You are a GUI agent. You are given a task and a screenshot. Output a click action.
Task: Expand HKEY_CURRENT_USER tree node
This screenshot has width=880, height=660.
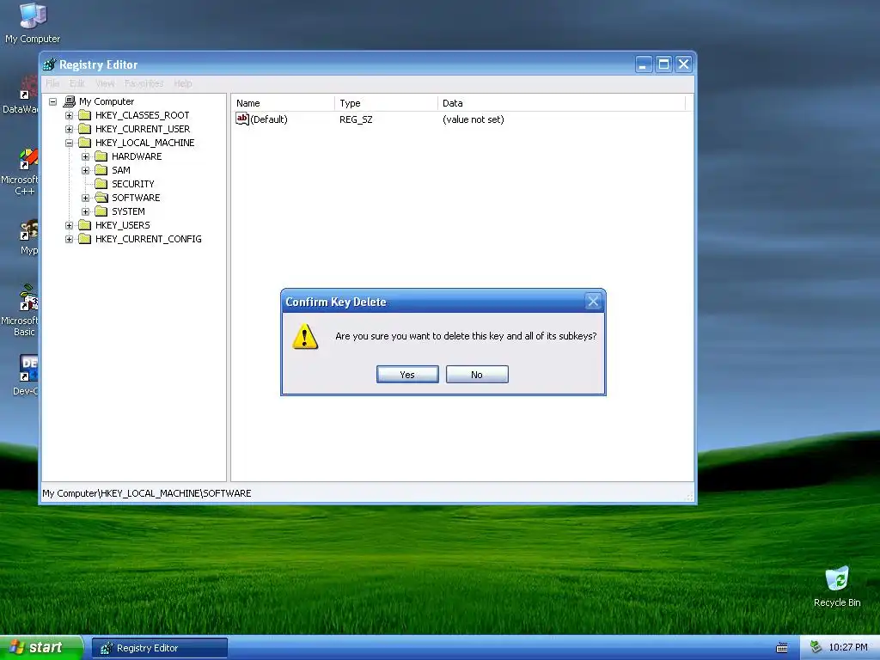[x=69, y=129]
